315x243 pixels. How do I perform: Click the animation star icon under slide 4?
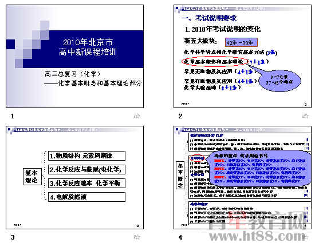pyautogui.click(x=305, y=237)
